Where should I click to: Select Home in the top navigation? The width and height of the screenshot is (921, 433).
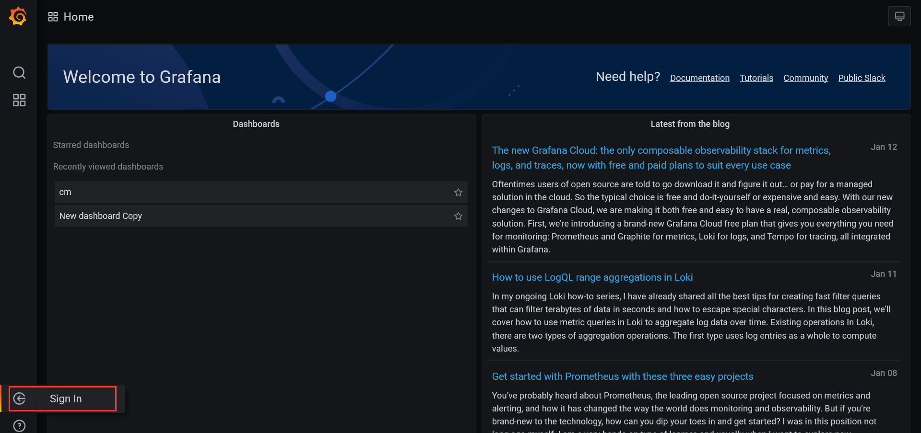tap(78, 17)
